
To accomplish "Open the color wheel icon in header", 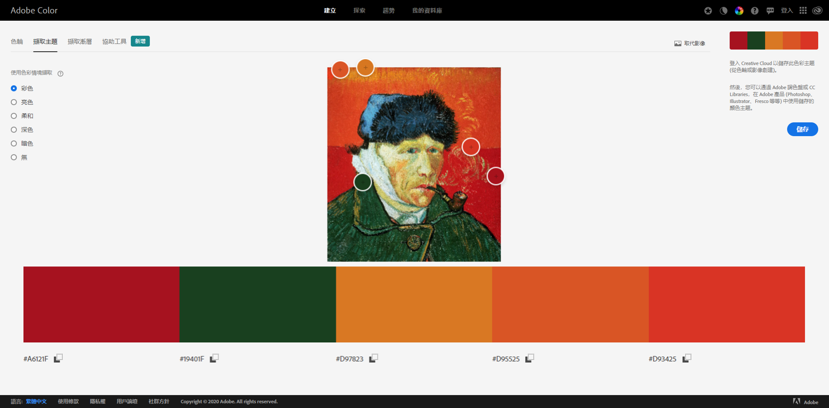I will point(739,11).
